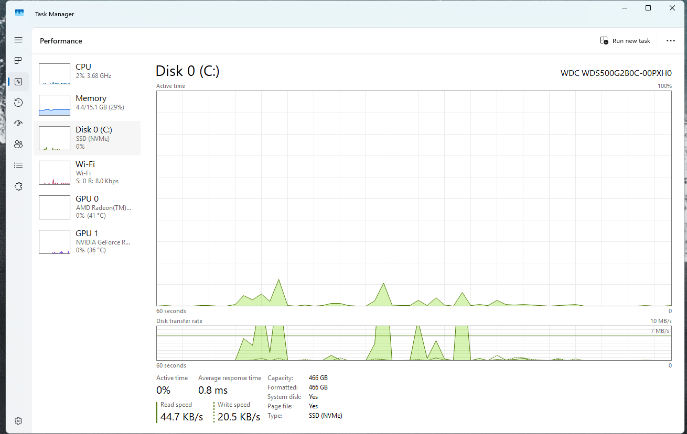The image size is (687, 434).
Task: Select the GPU 1 NVIDIA GeForce item
Action: 87,242
